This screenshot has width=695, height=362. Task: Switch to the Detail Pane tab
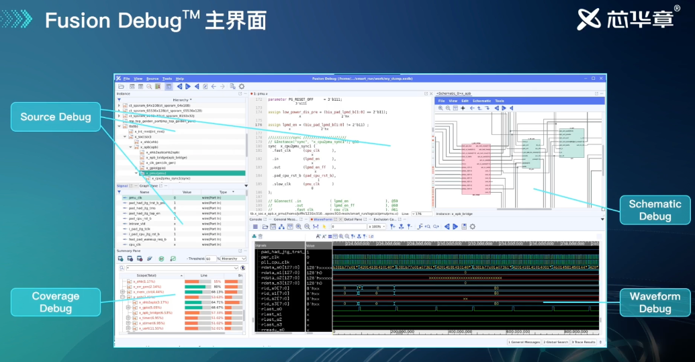click(x=353, y=220)
